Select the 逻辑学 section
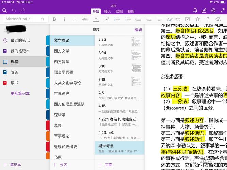Image resolution: width=227 pixels, height=170 pixels. [72, 115]
